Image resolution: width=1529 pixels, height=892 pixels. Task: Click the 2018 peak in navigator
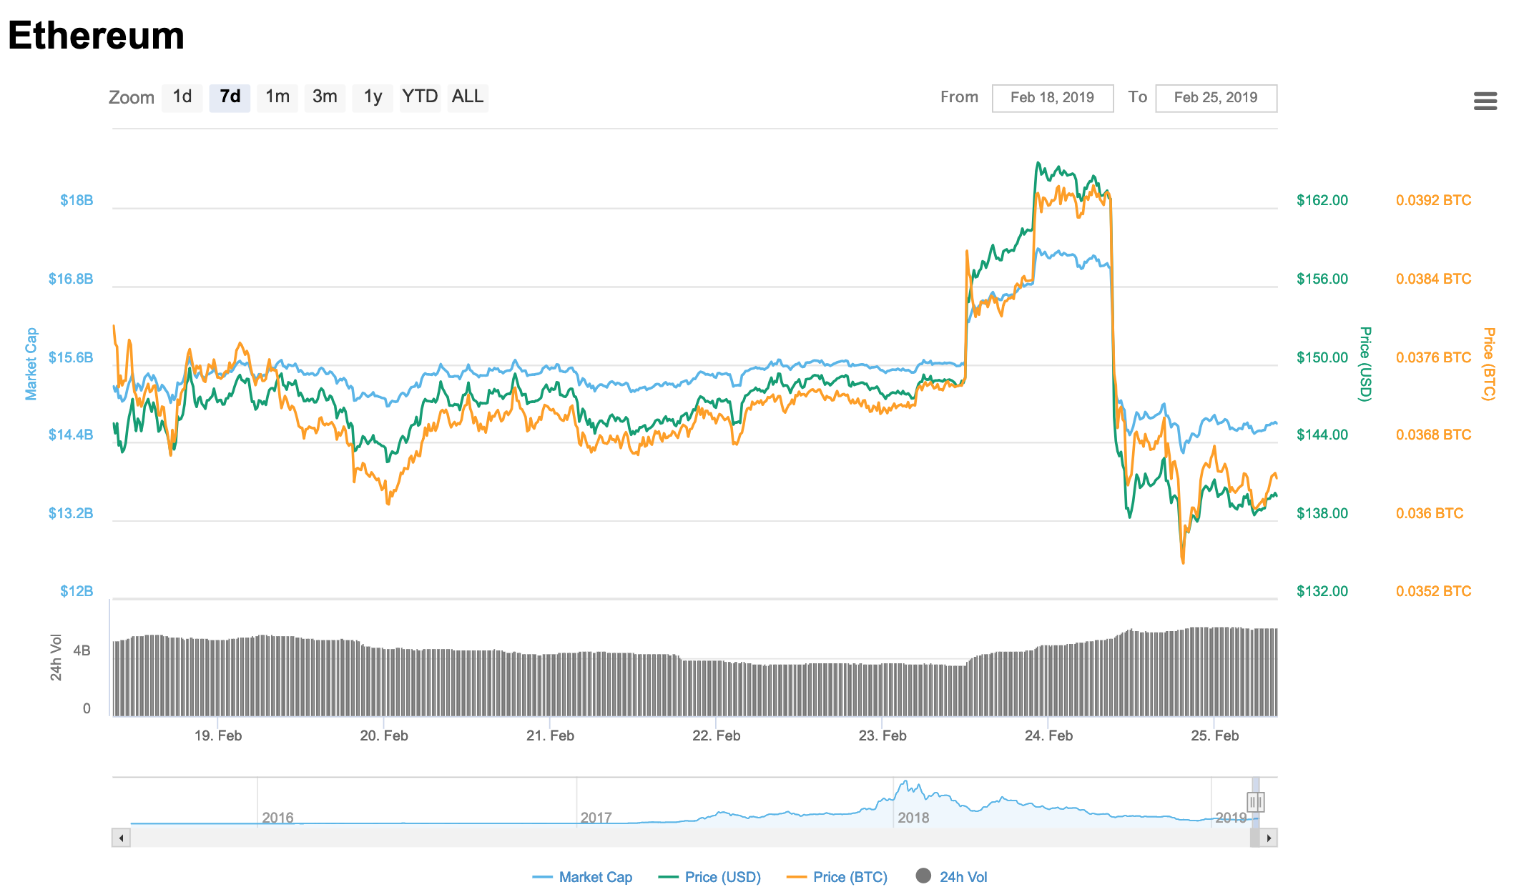tap(905, 783)
